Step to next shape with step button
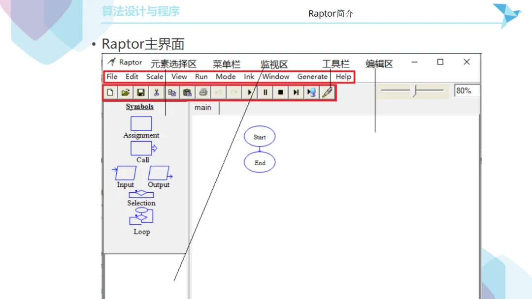The height and width of the screenshot is (299, 532). (296, 92)
